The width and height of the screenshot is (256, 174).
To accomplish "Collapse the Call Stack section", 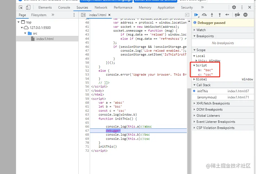I will tap(223, 85).
